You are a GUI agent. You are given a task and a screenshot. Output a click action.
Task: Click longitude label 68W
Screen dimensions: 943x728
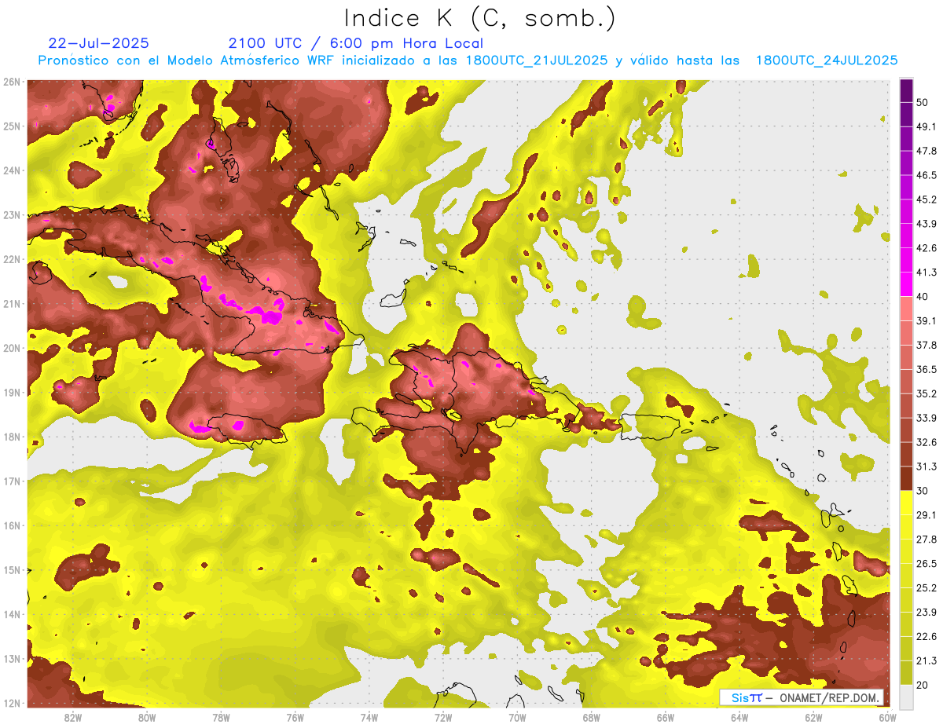591,718
